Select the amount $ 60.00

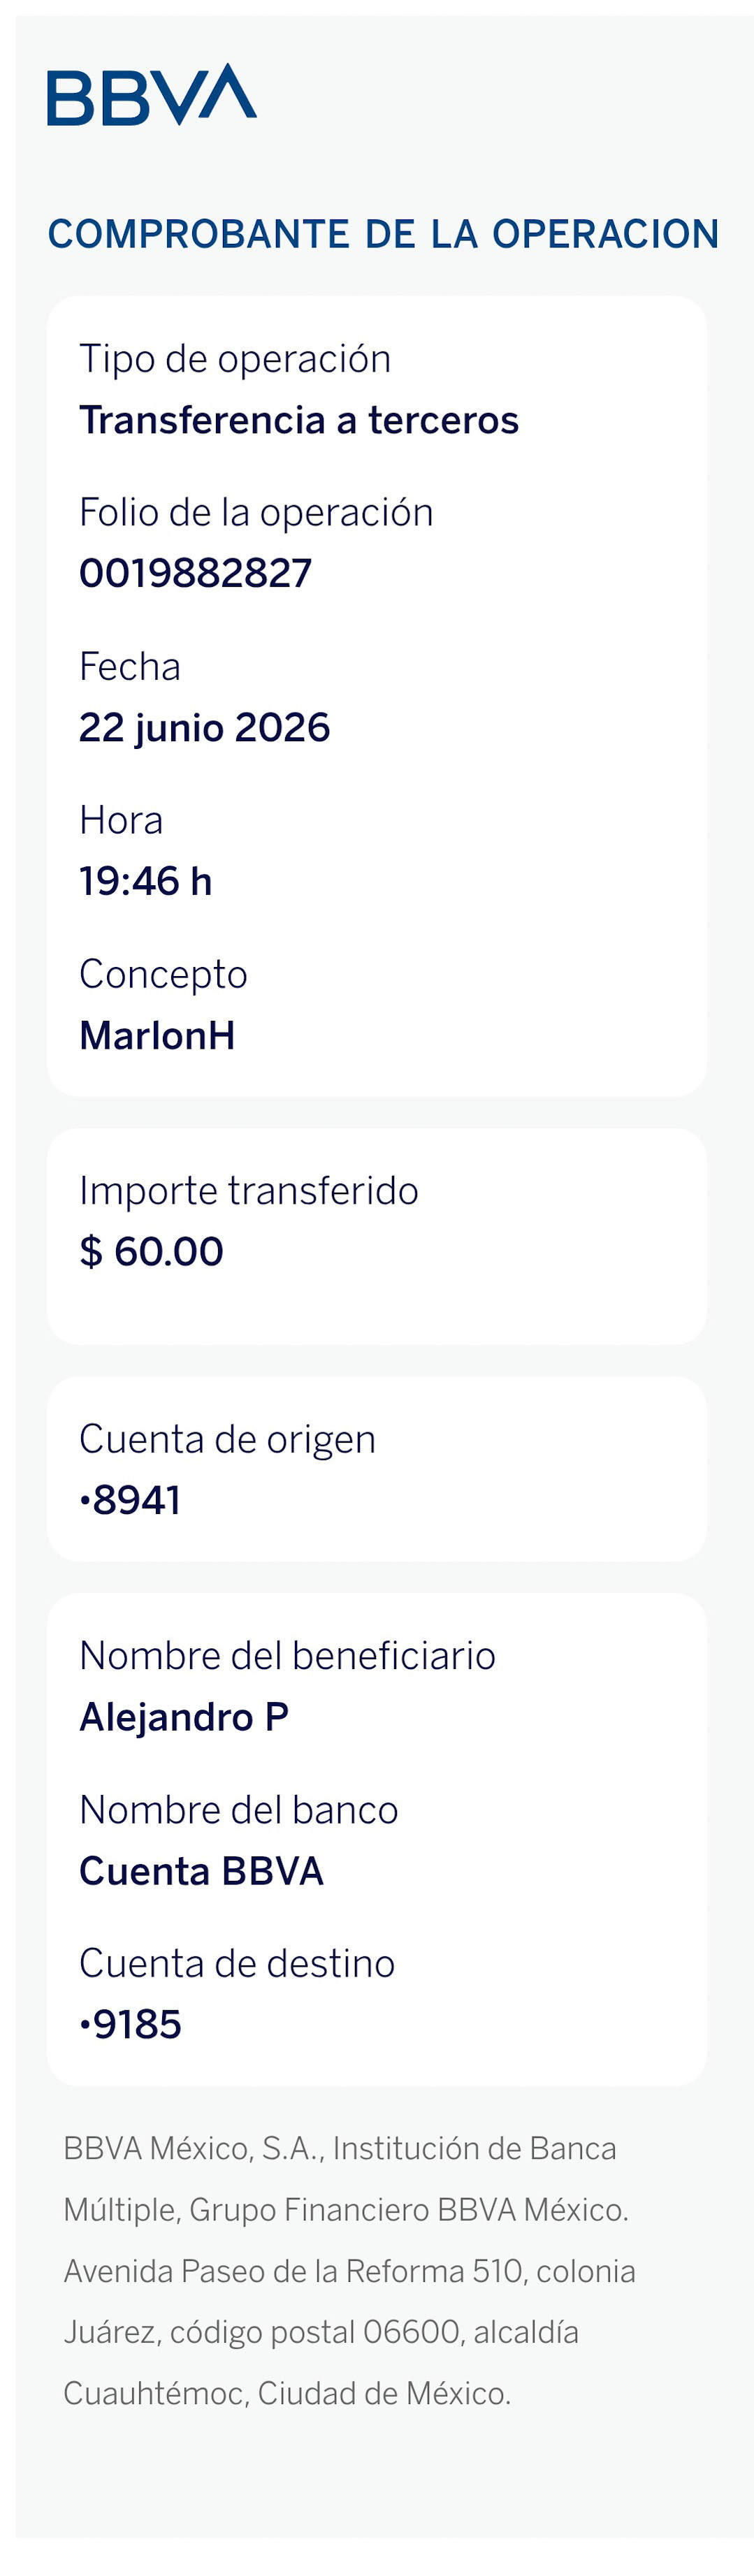click(151, 1251)
